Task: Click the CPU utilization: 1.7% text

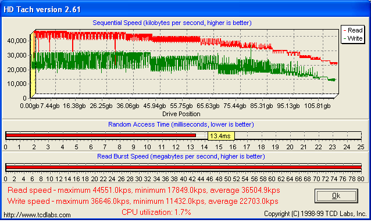Action: click(x=156, y=212)
